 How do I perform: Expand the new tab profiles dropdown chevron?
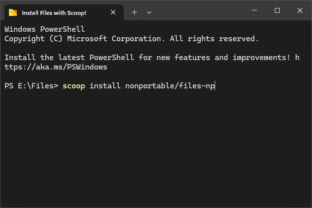[149, 12]
